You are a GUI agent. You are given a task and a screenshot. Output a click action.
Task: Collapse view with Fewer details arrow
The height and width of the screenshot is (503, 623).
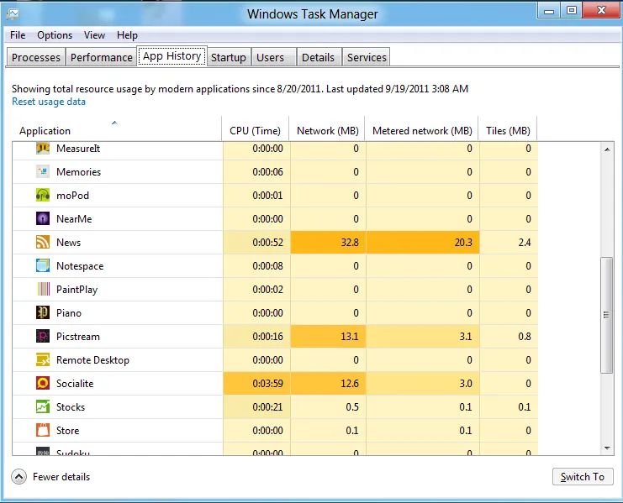point(19,477)
